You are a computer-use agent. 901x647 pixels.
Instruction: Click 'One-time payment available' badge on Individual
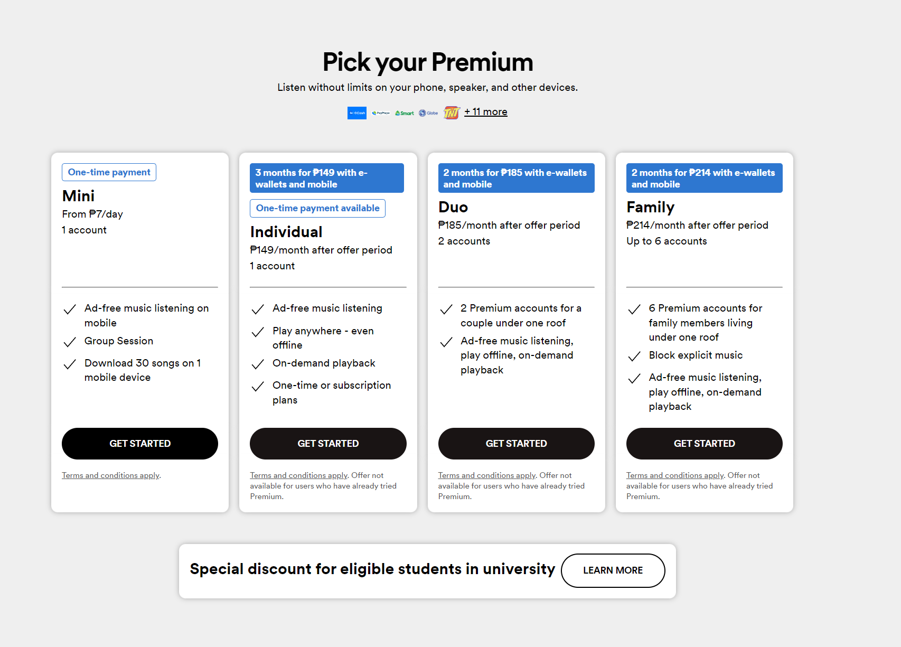tap(317, 208)
